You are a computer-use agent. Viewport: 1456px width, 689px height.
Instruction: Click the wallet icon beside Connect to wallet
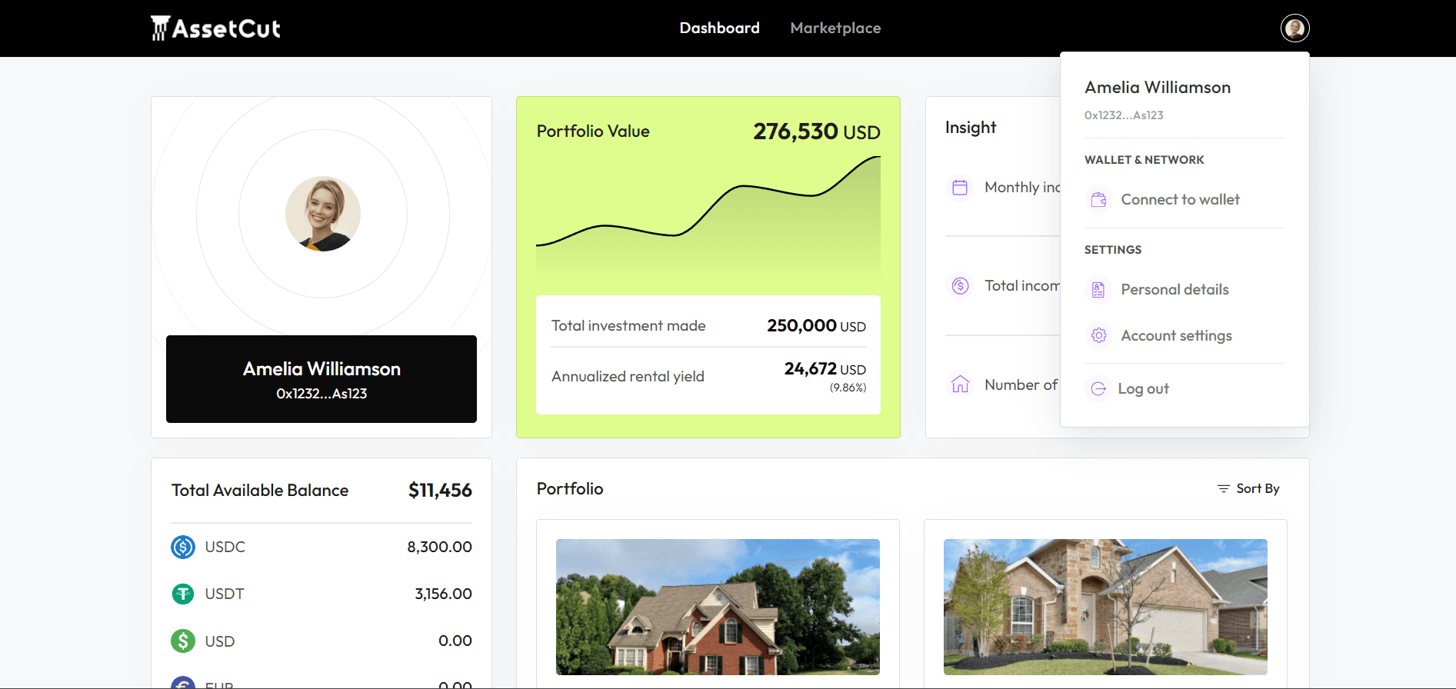tap(1098, 200)
